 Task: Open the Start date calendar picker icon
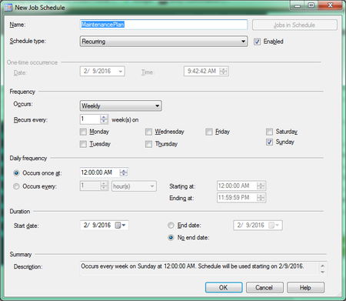121,226
